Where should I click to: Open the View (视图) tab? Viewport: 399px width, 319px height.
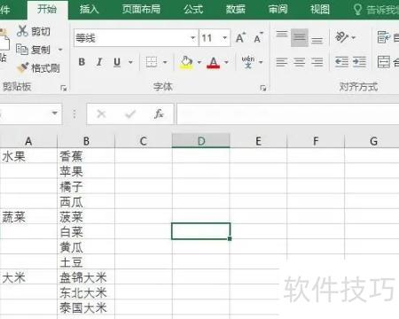(x=320, y=10)
